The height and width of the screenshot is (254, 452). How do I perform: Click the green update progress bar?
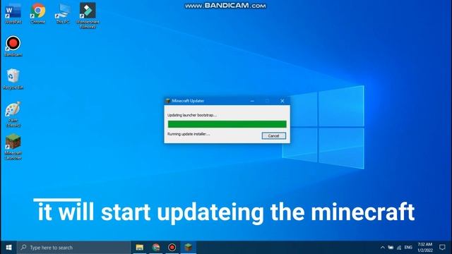coord(227,124)
